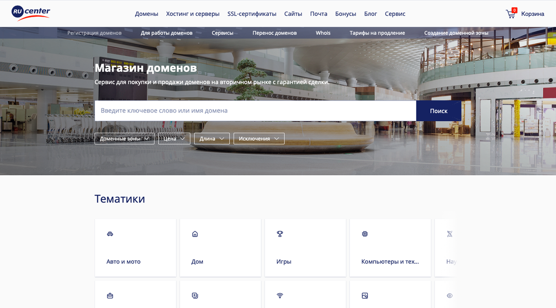Image resolution: width=556 pixels, height=308 pixels.
Task: Click the layered squares icon card
Action: point(195,295)
